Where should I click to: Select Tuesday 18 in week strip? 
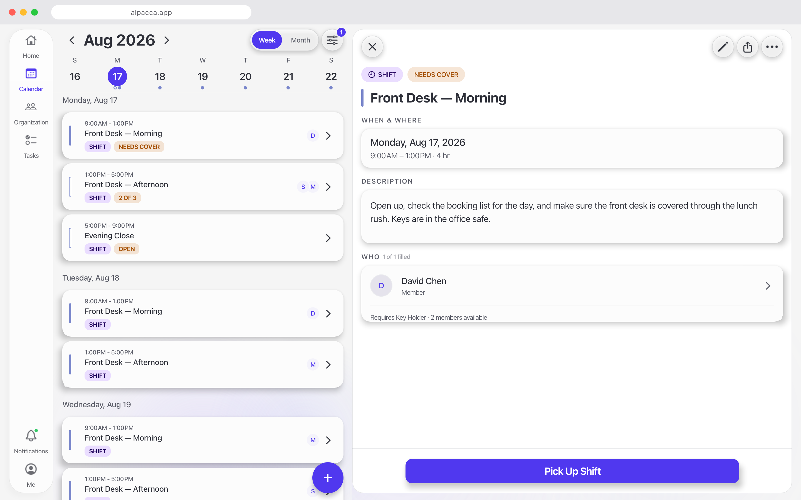click(x=160, y=76)
